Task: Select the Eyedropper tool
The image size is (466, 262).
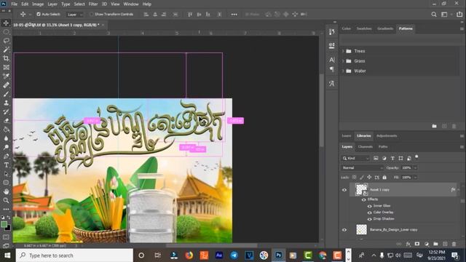Action: tap(6, 76)
